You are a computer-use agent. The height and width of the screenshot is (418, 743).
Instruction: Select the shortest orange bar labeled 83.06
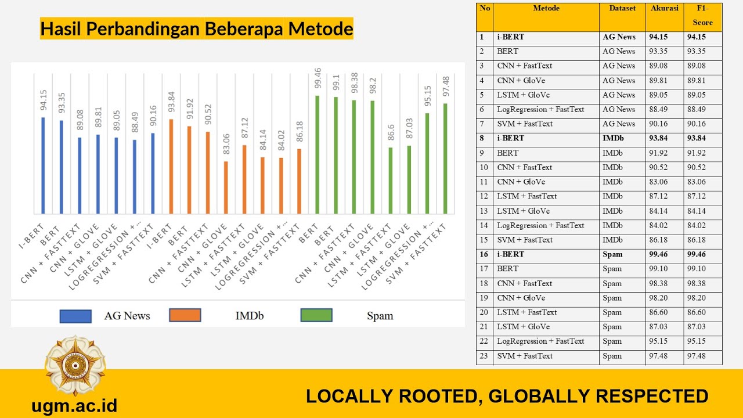(x=226, y=188)
